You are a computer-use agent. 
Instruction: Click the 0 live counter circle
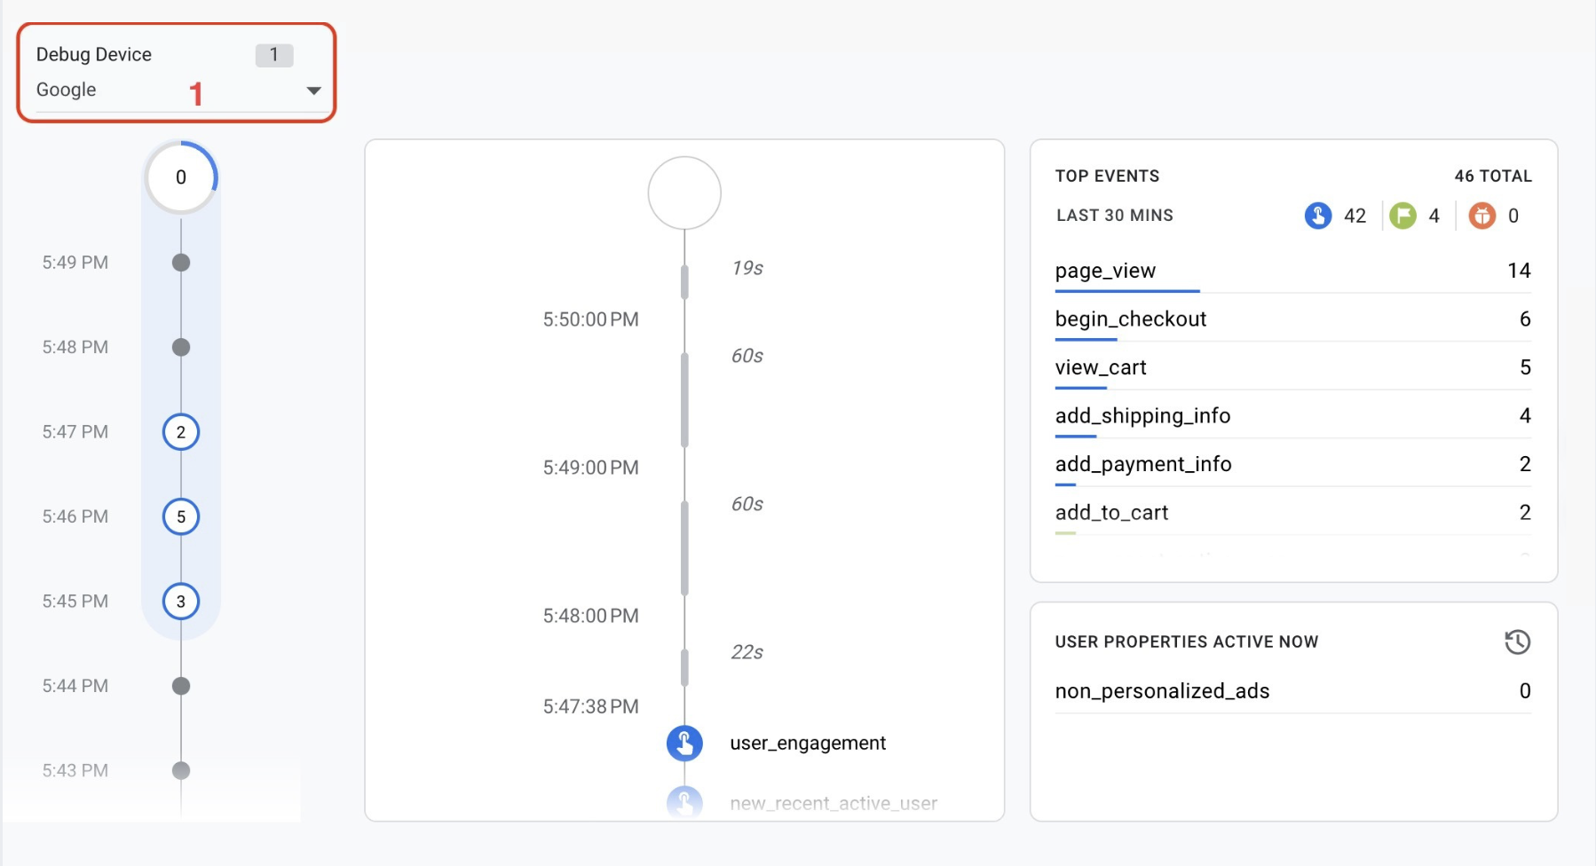(181, 177)
